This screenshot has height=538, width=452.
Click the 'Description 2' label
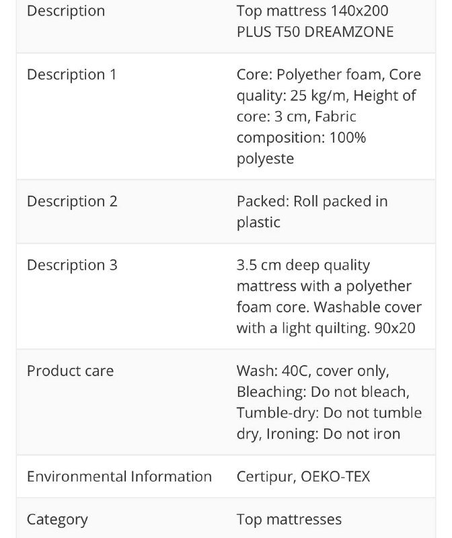pos(72,201)
